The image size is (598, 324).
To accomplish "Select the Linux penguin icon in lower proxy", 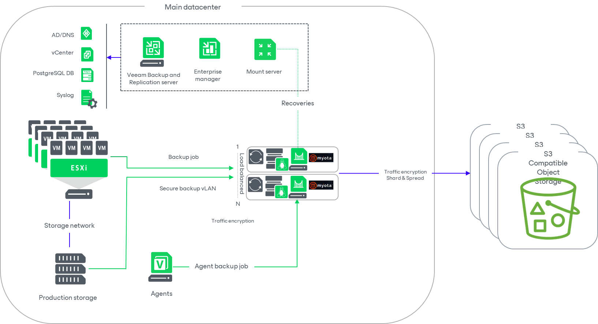I will coord(281,191).
